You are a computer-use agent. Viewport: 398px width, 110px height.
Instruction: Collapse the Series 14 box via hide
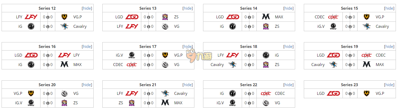(x=289, y=8)
